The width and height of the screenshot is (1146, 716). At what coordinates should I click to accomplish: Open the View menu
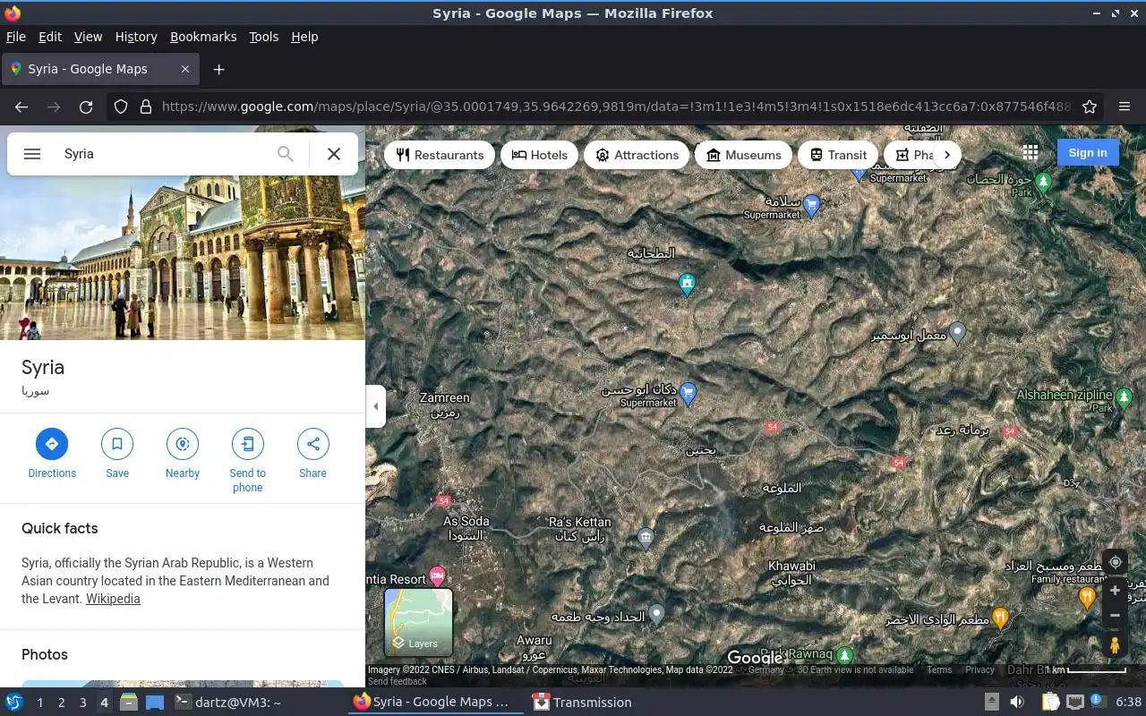[88, 37]
